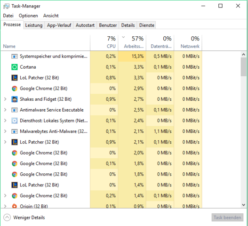Go to the Benutzer tab
The width and height of the screenshot is (248, 226).
108,25
